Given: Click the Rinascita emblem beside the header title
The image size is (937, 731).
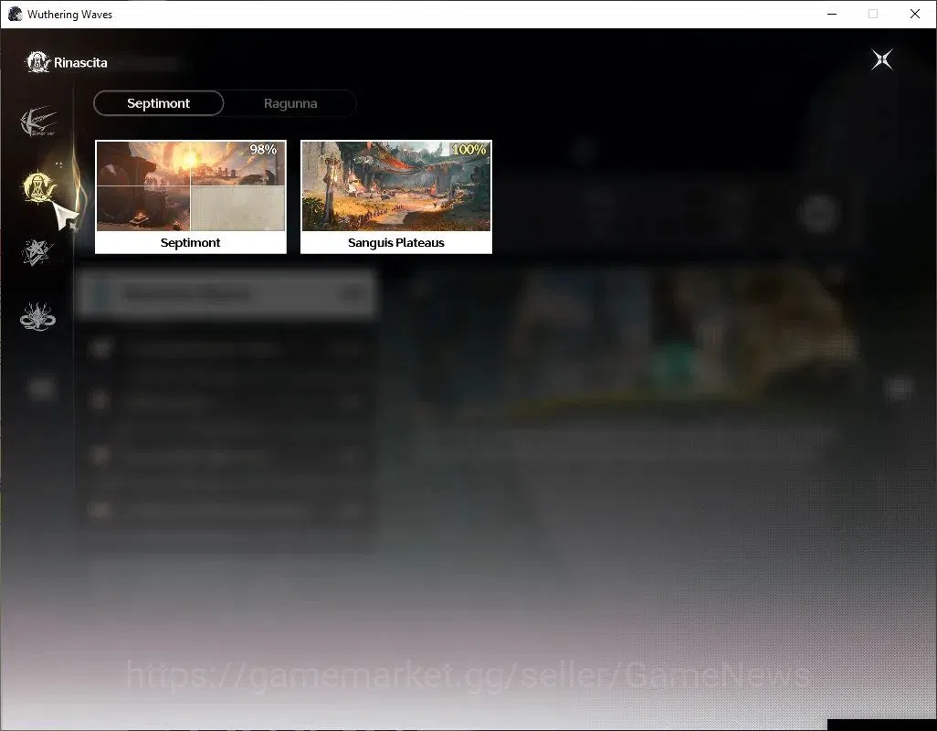Looking at the screenshot, I should coord(37,62).
